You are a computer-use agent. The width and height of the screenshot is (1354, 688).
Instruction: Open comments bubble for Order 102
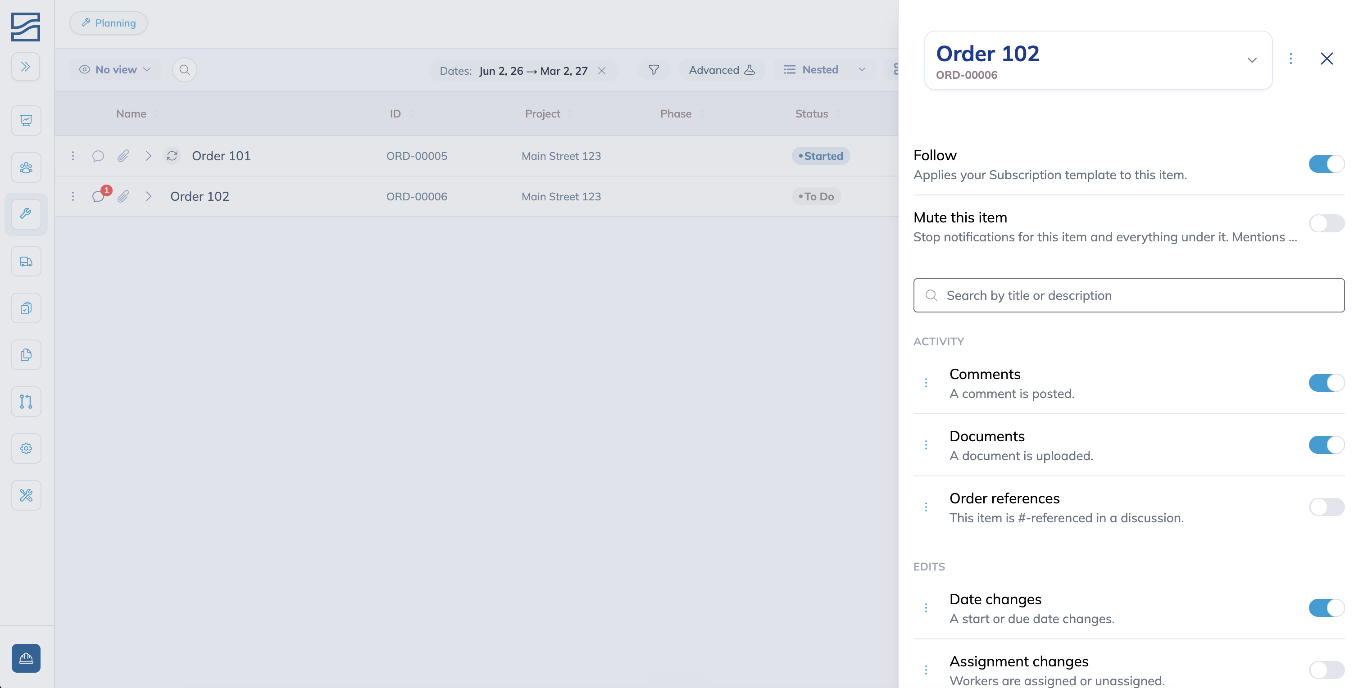coord(98,197)
